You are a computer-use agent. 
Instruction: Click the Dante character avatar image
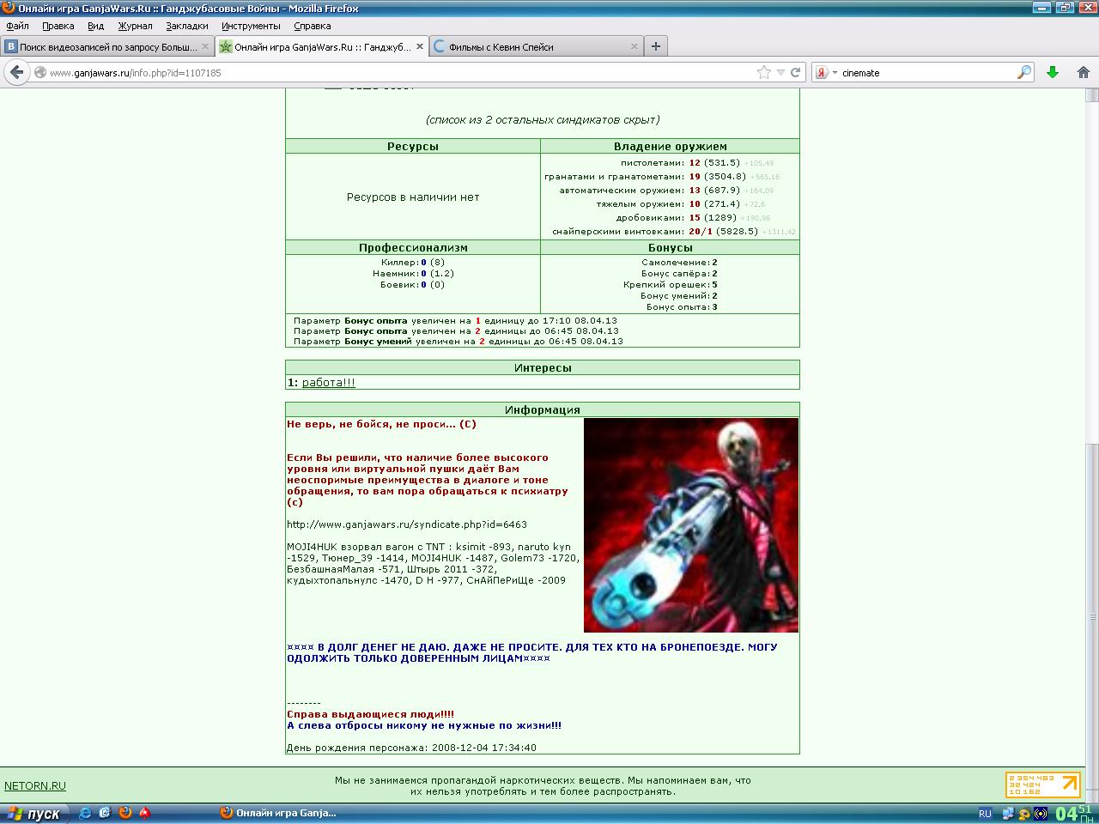click(691, 525)
